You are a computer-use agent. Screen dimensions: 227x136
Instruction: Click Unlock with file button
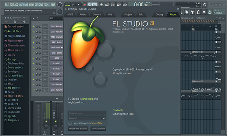(98, 128)
